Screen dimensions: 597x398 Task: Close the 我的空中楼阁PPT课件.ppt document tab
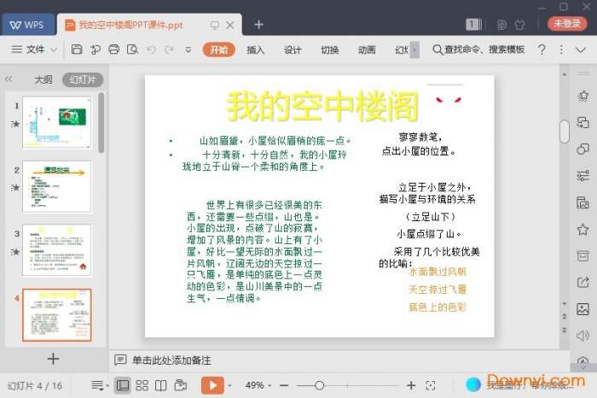click(230, 25)
